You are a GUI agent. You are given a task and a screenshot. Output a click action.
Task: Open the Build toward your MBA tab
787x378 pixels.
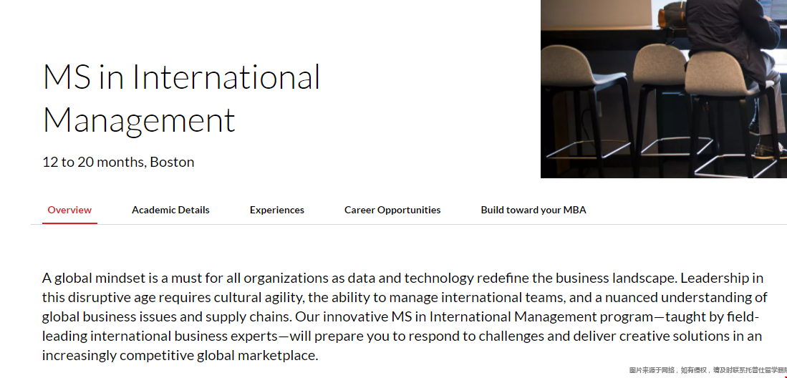tap(533, 210)
